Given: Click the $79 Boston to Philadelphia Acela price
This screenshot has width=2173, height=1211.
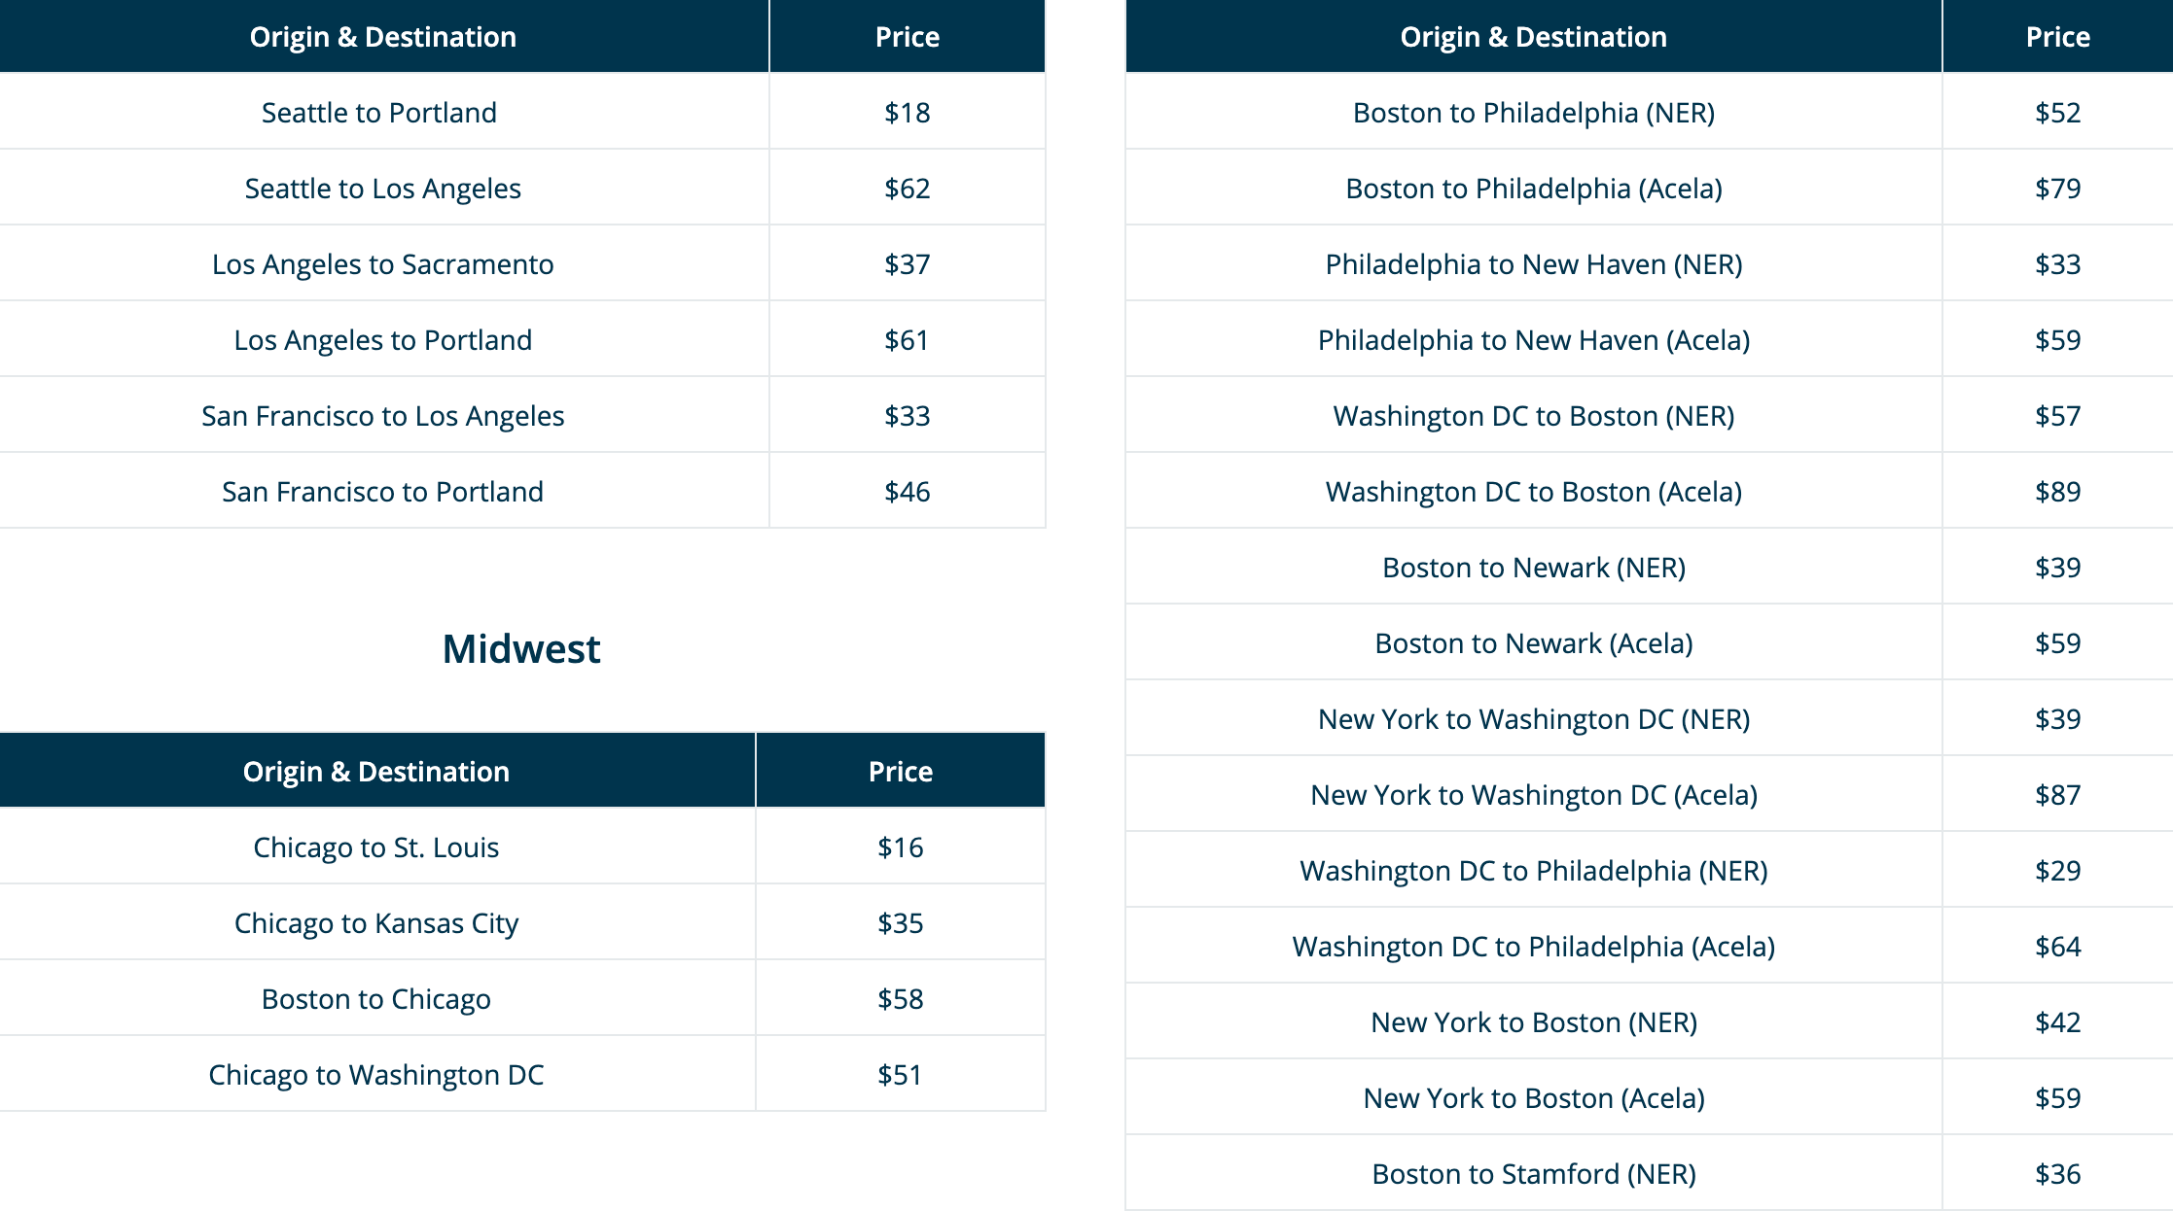Looking at the screenshot, I should click(x=2057, y=189).
